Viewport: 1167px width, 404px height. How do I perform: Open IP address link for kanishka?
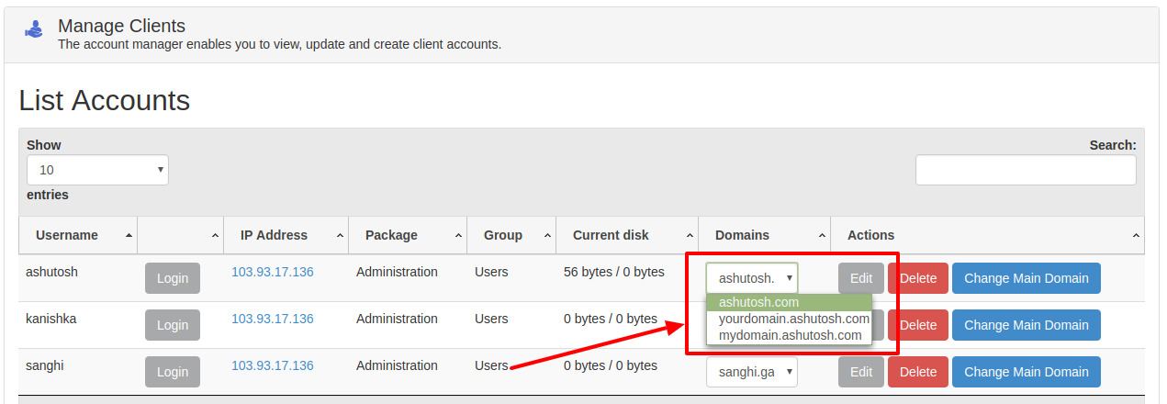pyautogui.click(x=273, y=319)
